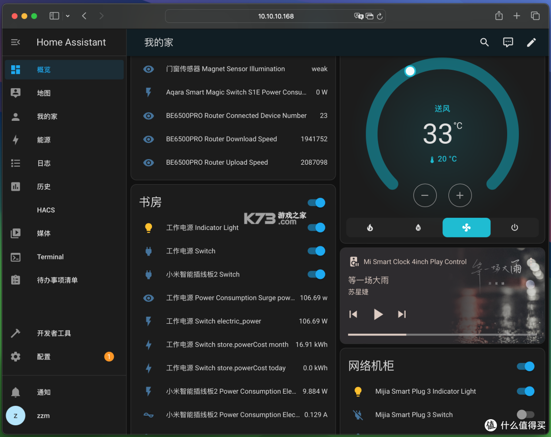This screenshot has height=437, width=551.
Task: Click eye icon of Power Consumption Surge
Action: 148,298
